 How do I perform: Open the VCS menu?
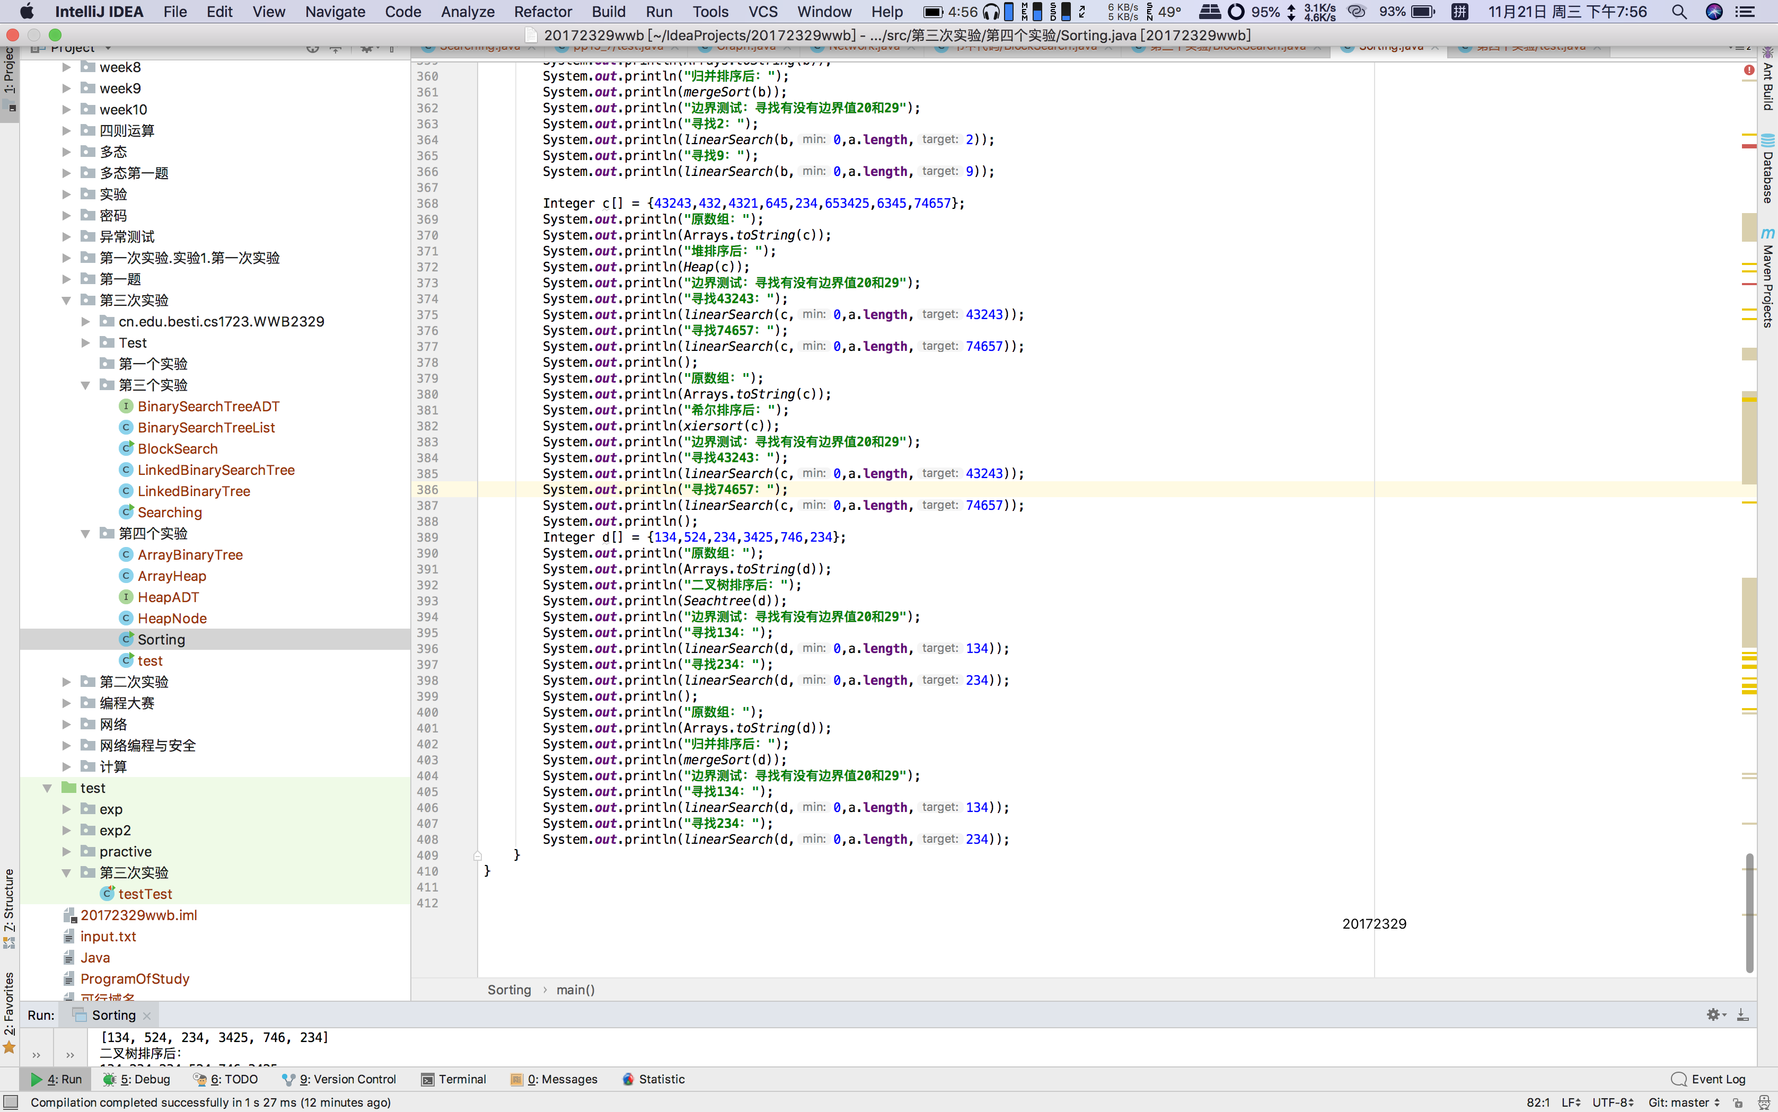click(x=763, y=12)
